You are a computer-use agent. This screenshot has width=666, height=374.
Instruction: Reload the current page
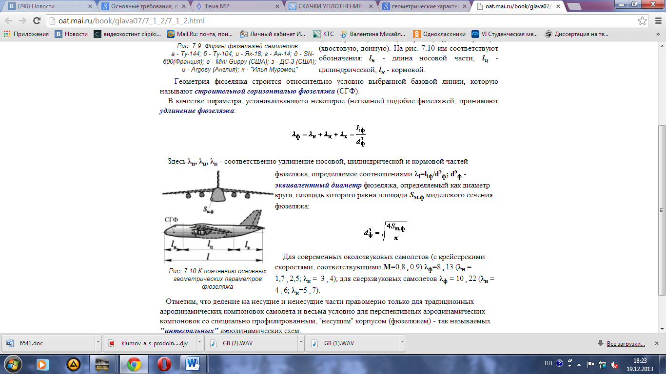(x=37, y=21)
